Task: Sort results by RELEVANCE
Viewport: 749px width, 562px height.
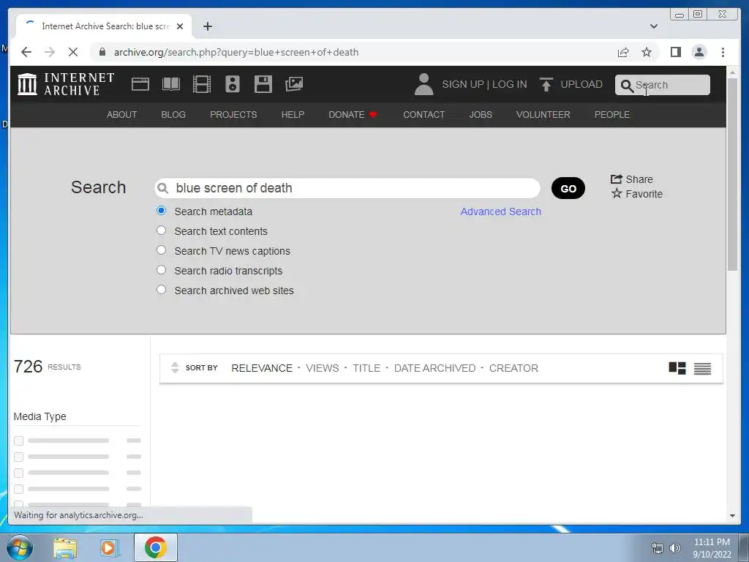Action: coord(262,369)
